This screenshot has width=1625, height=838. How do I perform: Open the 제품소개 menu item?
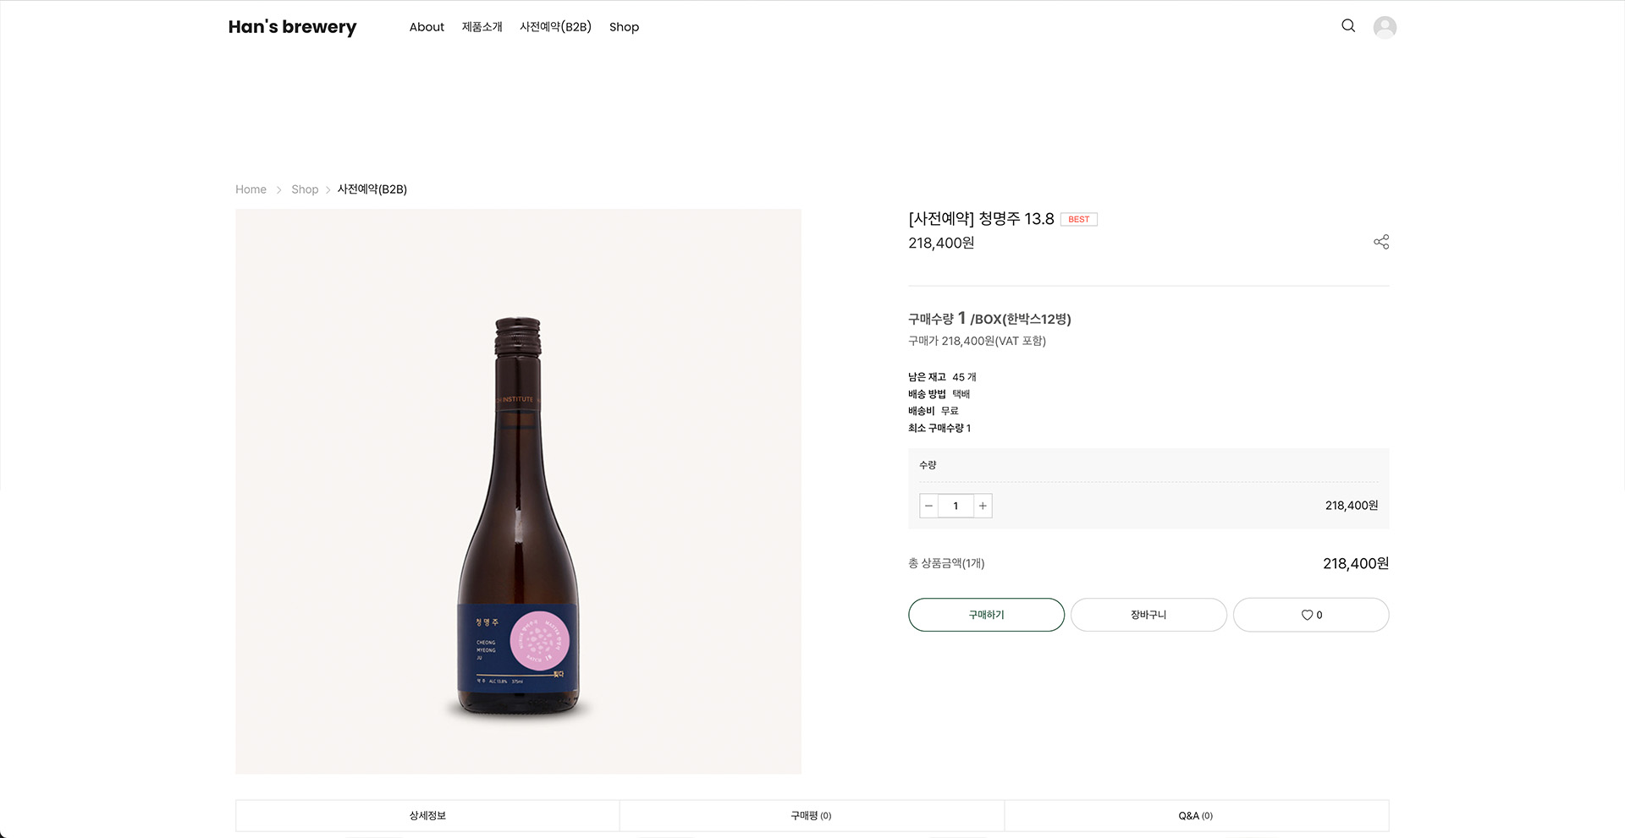pos(482,27)
